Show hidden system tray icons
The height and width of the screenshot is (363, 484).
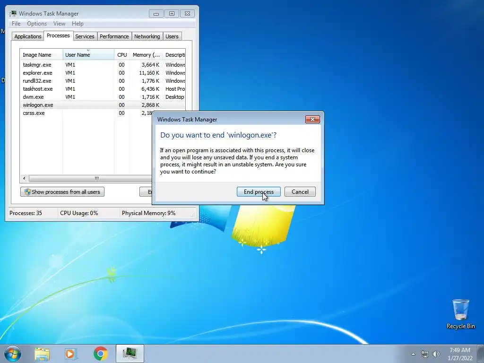pos(413,354)
